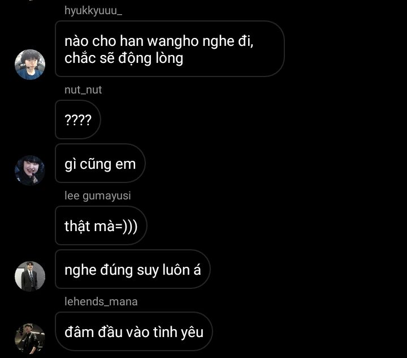Select the 'nghe đúng suy luôn á' message
Image resolution: width=407 pixels, height=358 pixels.
click(x=133, y=269)
